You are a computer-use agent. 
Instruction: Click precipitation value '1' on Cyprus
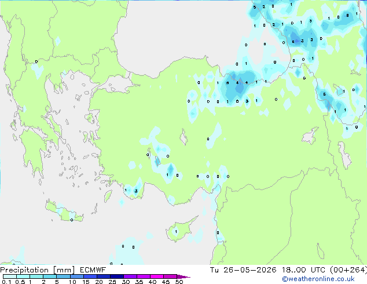176,232
